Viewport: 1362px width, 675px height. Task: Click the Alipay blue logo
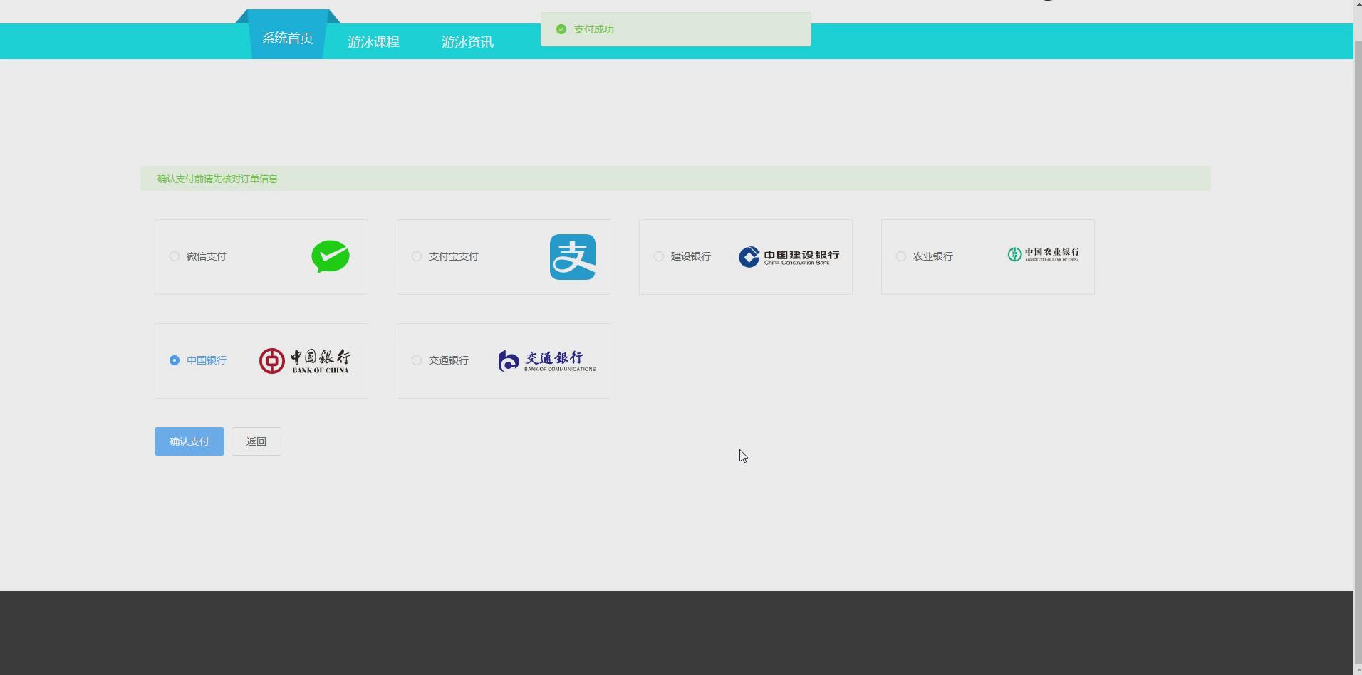pos(573,257)
